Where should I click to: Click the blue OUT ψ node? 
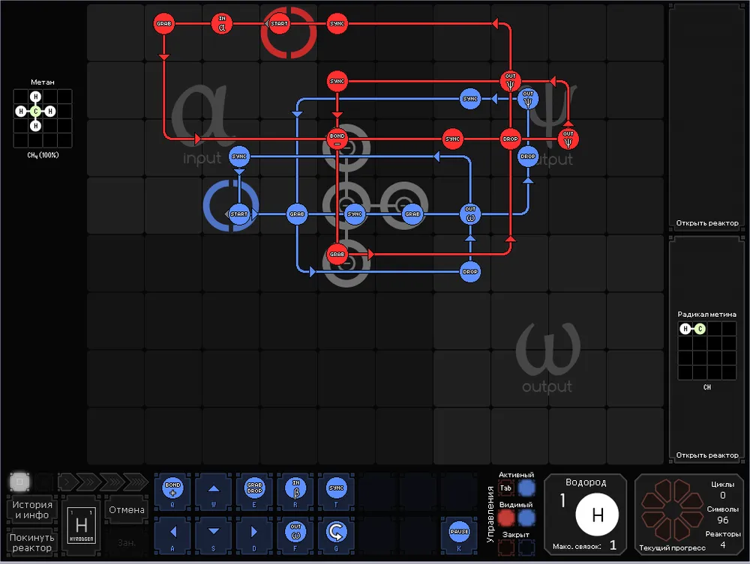click(x=528, y=99)
